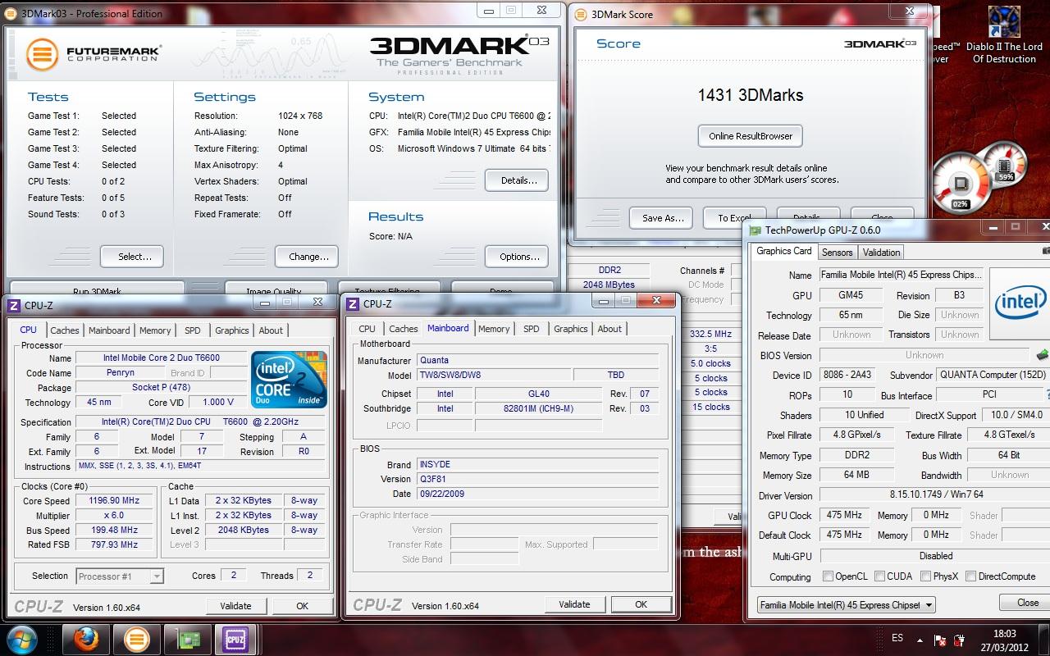Open About tab in left CPU-Z
Viewport: 1050px width, 656px height.
(x=271, y=330)
